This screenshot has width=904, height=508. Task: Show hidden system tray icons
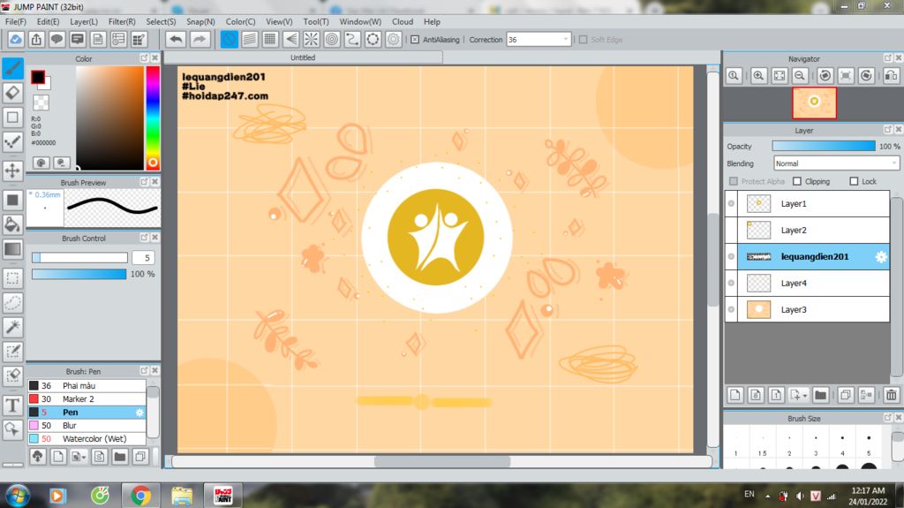[767, 496]
